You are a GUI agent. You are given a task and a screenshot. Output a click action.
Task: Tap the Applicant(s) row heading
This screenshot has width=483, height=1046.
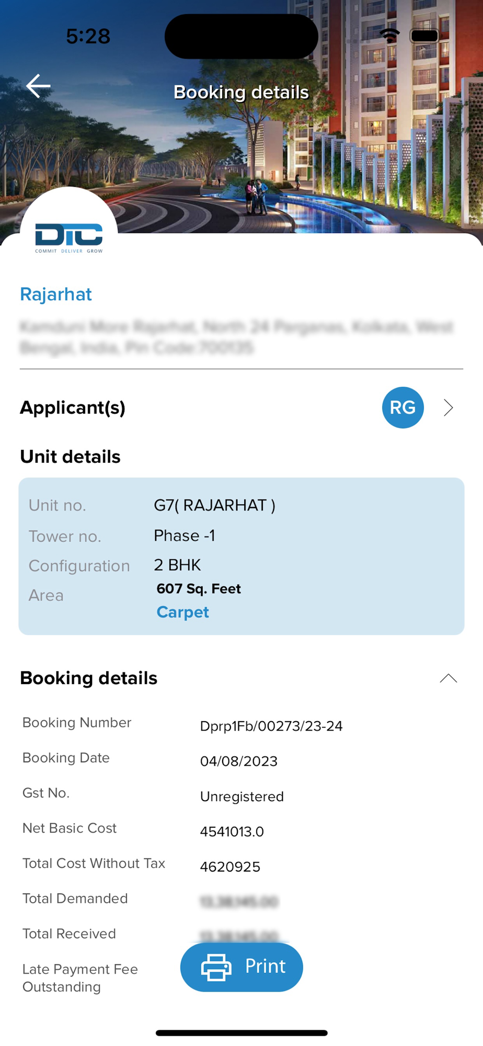(x=73, y=407)
